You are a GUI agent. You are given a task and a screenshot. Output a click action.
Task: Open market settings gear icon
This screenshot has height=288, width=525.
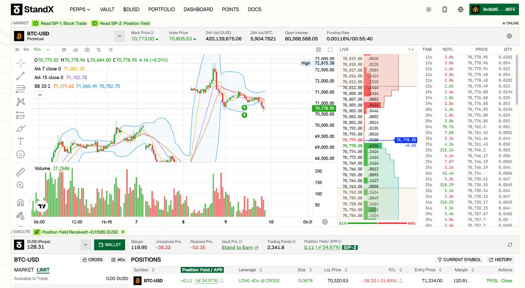click(509, 36)
